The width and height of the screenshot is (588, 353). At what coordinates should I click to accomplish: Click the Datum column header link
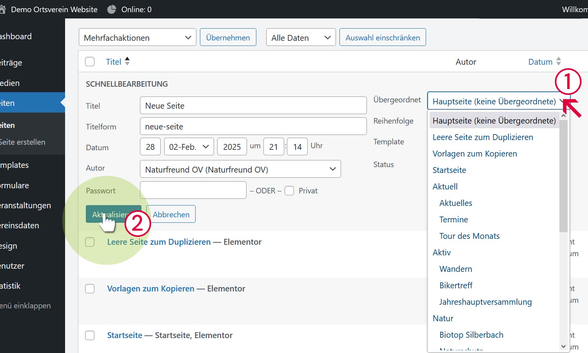pos(540,62)
